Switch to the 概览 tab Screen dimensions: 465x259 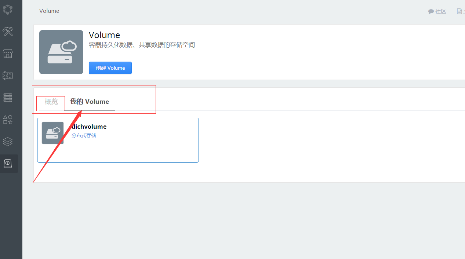[51, 102]
